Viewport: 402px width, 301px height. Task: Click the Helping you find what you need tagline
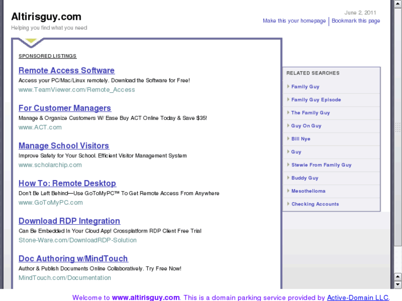point(49,28)
